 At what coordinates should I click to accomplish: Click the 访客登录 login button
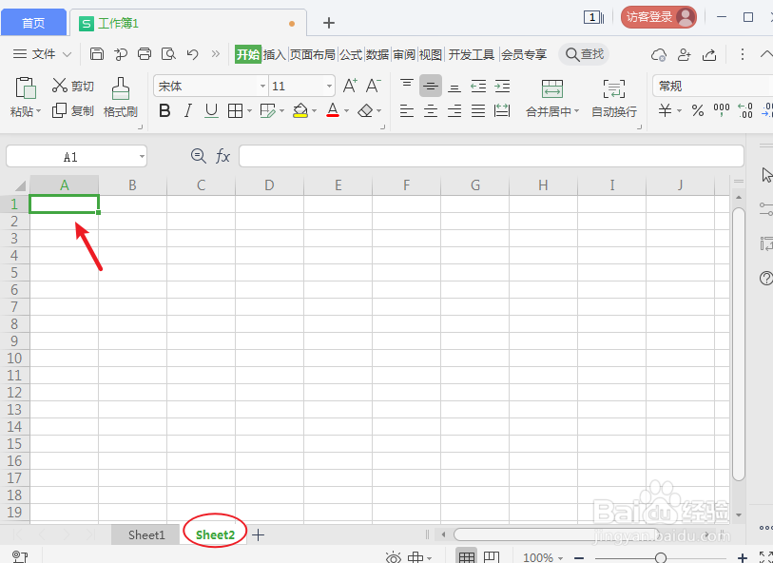658,17
